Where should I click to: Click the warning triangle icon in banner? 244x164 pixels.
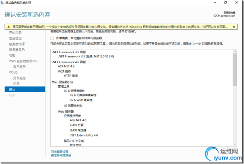point(9,27)
